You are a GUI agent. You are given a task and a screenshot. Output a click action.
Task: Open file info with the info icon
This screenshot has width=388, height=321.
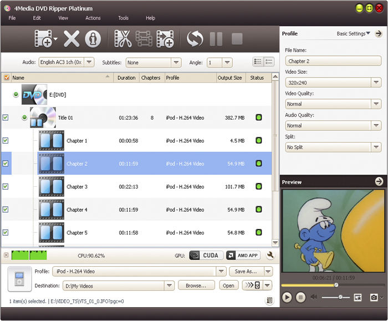(x=93, y=39)
